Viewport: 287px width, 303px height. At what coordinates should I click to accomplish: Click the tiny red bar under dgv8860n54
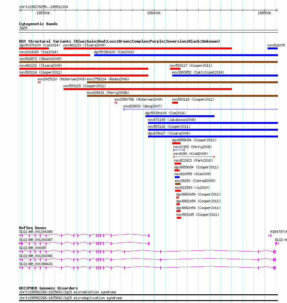click(177, 197)
